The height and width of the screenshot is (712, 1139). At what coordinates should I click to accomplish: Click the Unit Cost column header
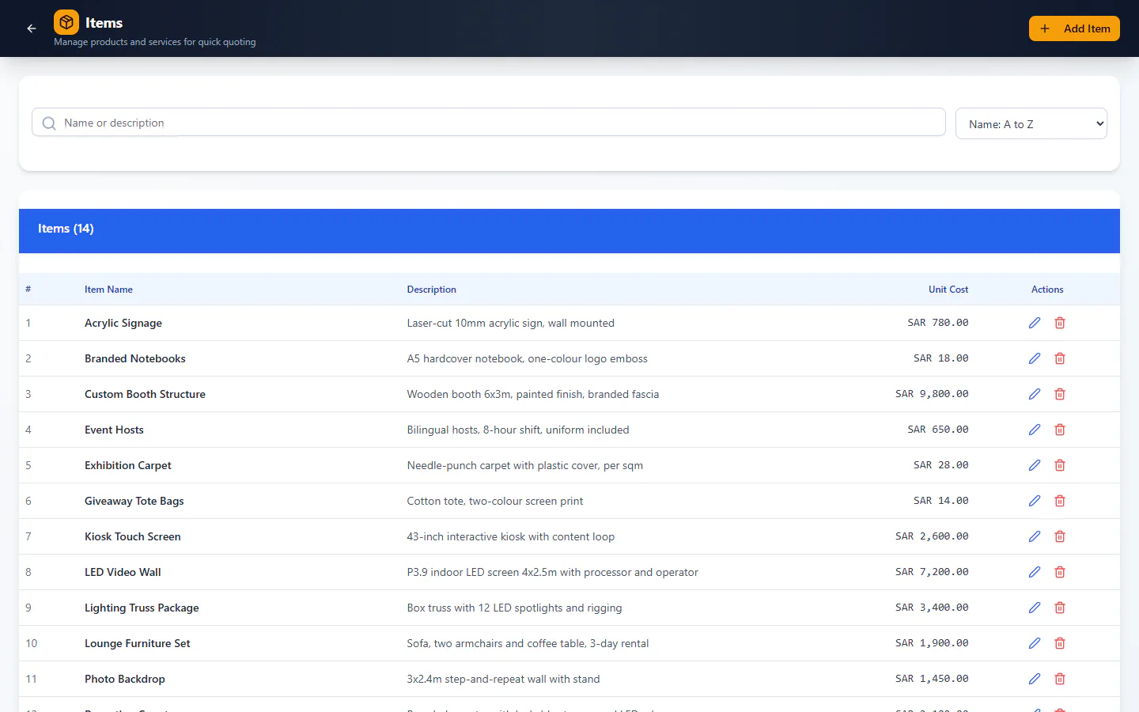tap(948, 290)
